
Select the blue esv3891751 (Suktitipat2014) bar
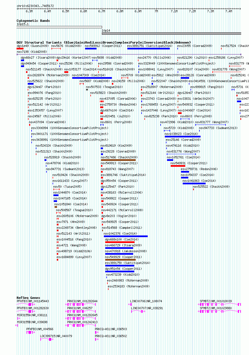point(149,49)
